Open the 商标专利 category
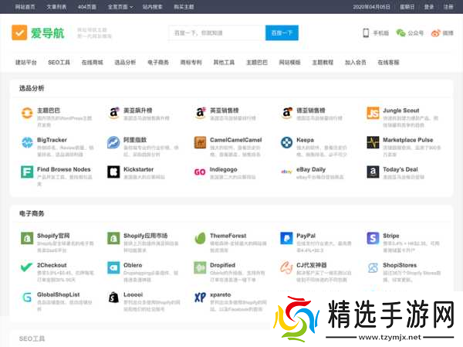Image resolution: width=463 pixels, height=347 pixels. (x=191, y=63)
